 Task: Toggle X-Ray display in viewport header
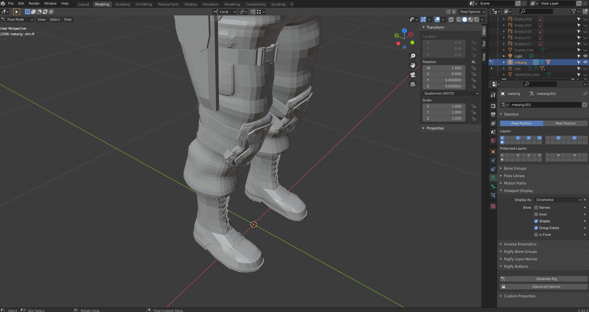click(451, 19)
